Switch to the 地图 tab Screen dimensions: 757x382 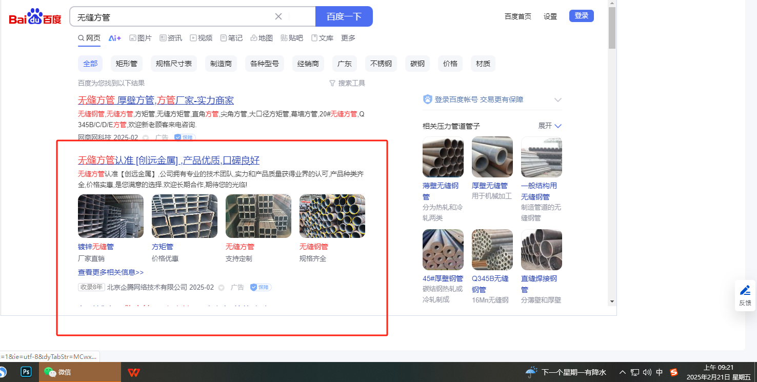coord(262,38)
